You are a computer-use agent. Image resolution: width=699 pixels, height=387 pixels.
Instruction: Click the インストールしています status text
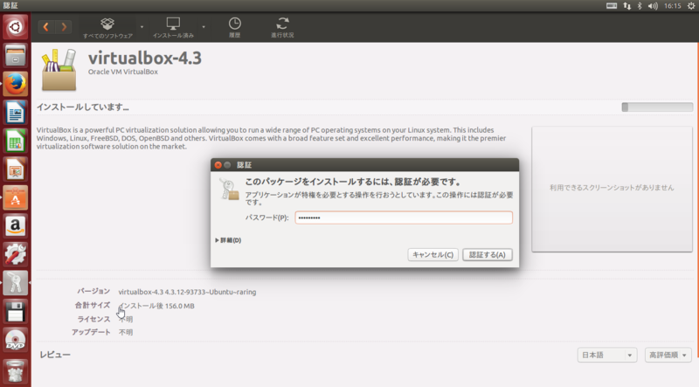click(x=82, y=107)
